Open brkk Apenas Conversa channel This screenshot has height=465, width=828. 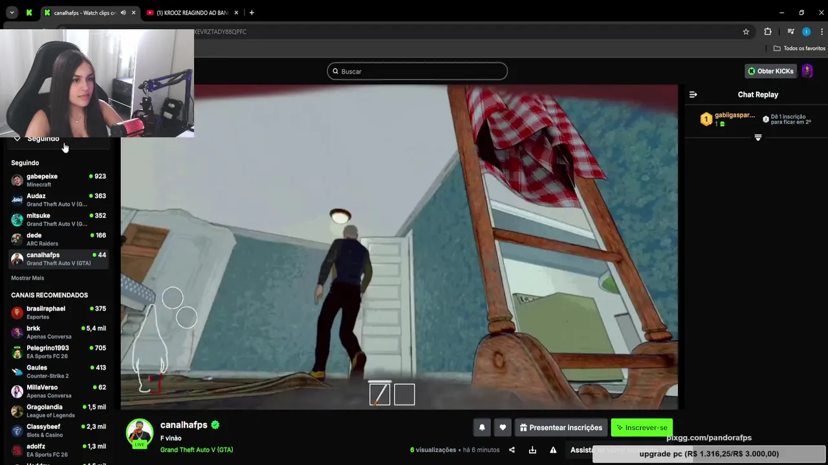(58, 332)
